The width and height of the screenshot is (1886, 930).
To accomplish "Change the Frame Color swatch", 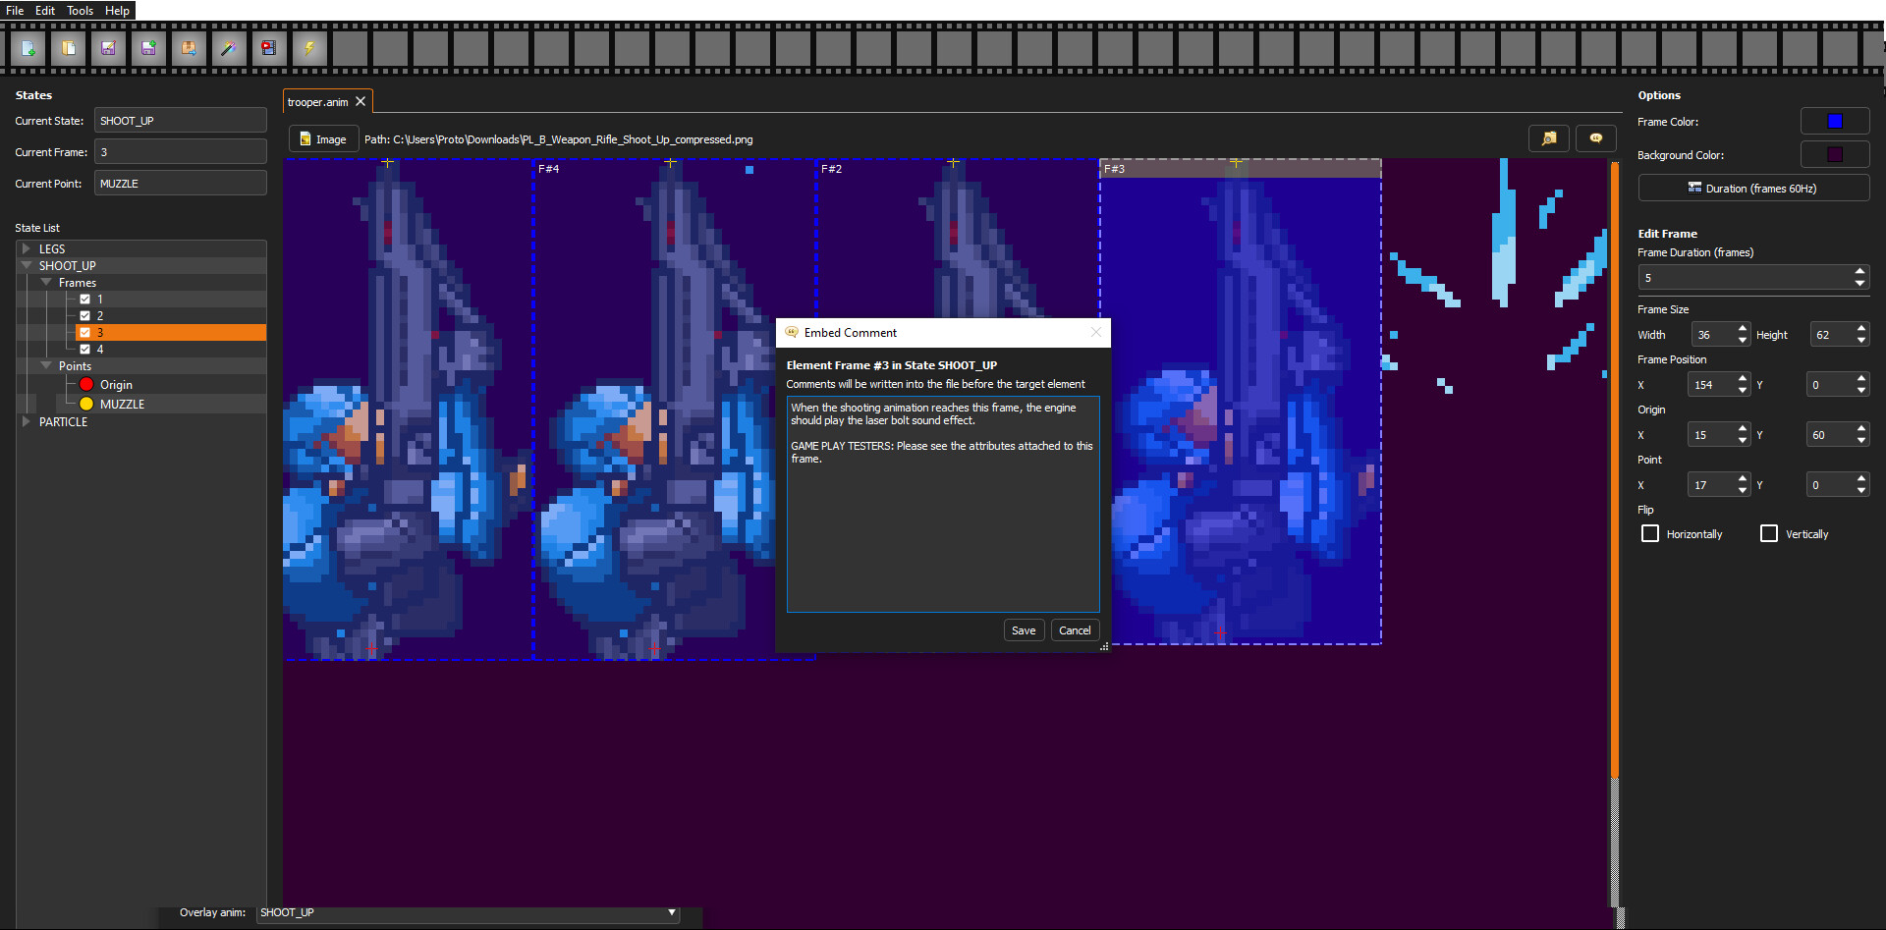I will [x=1835, y=120].
